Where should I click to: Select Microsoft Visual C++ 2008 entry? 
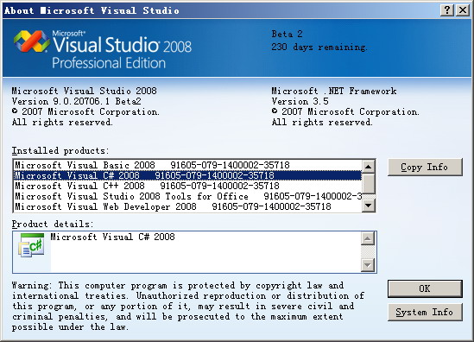(x=187, y=186)
